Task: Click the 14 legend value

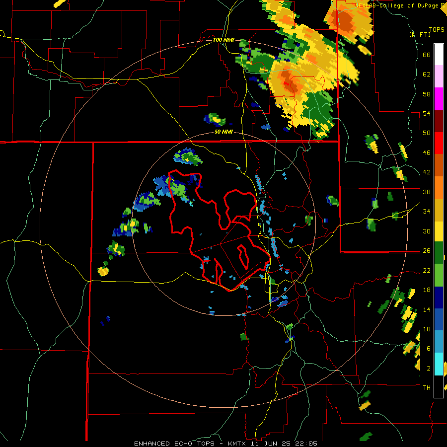Action: click(427, 309)
